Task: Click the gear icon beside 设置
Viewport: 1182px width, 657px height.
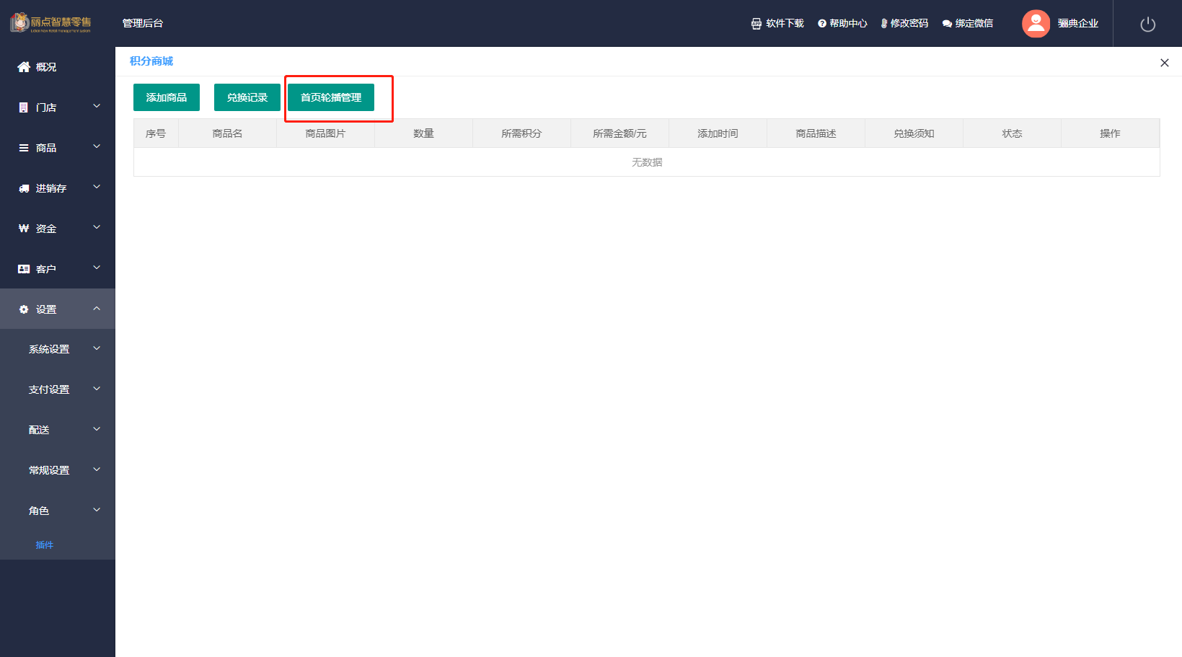Action: coord(24,309)
